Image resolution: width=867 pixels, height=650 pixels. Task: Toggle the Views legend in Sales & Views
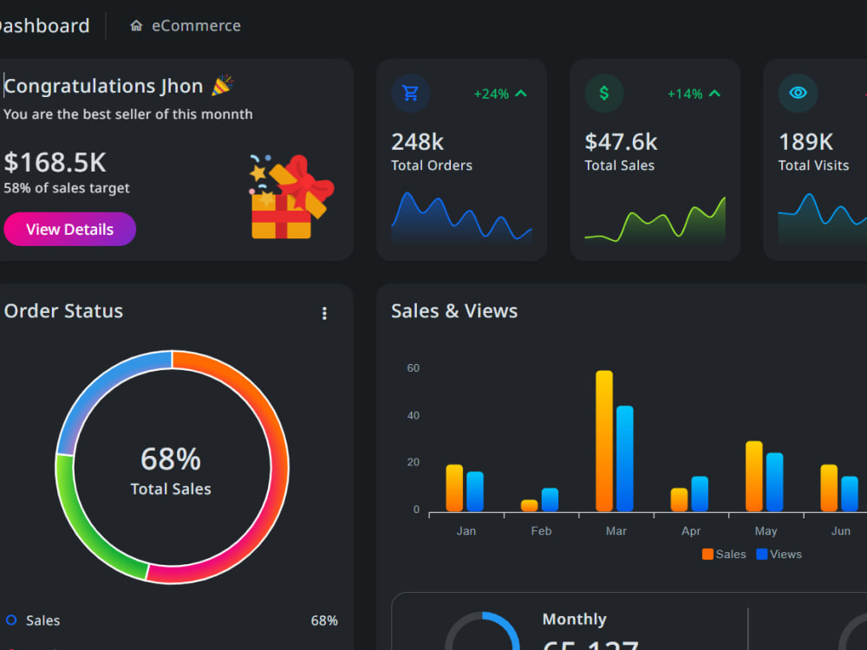[779, 554]
